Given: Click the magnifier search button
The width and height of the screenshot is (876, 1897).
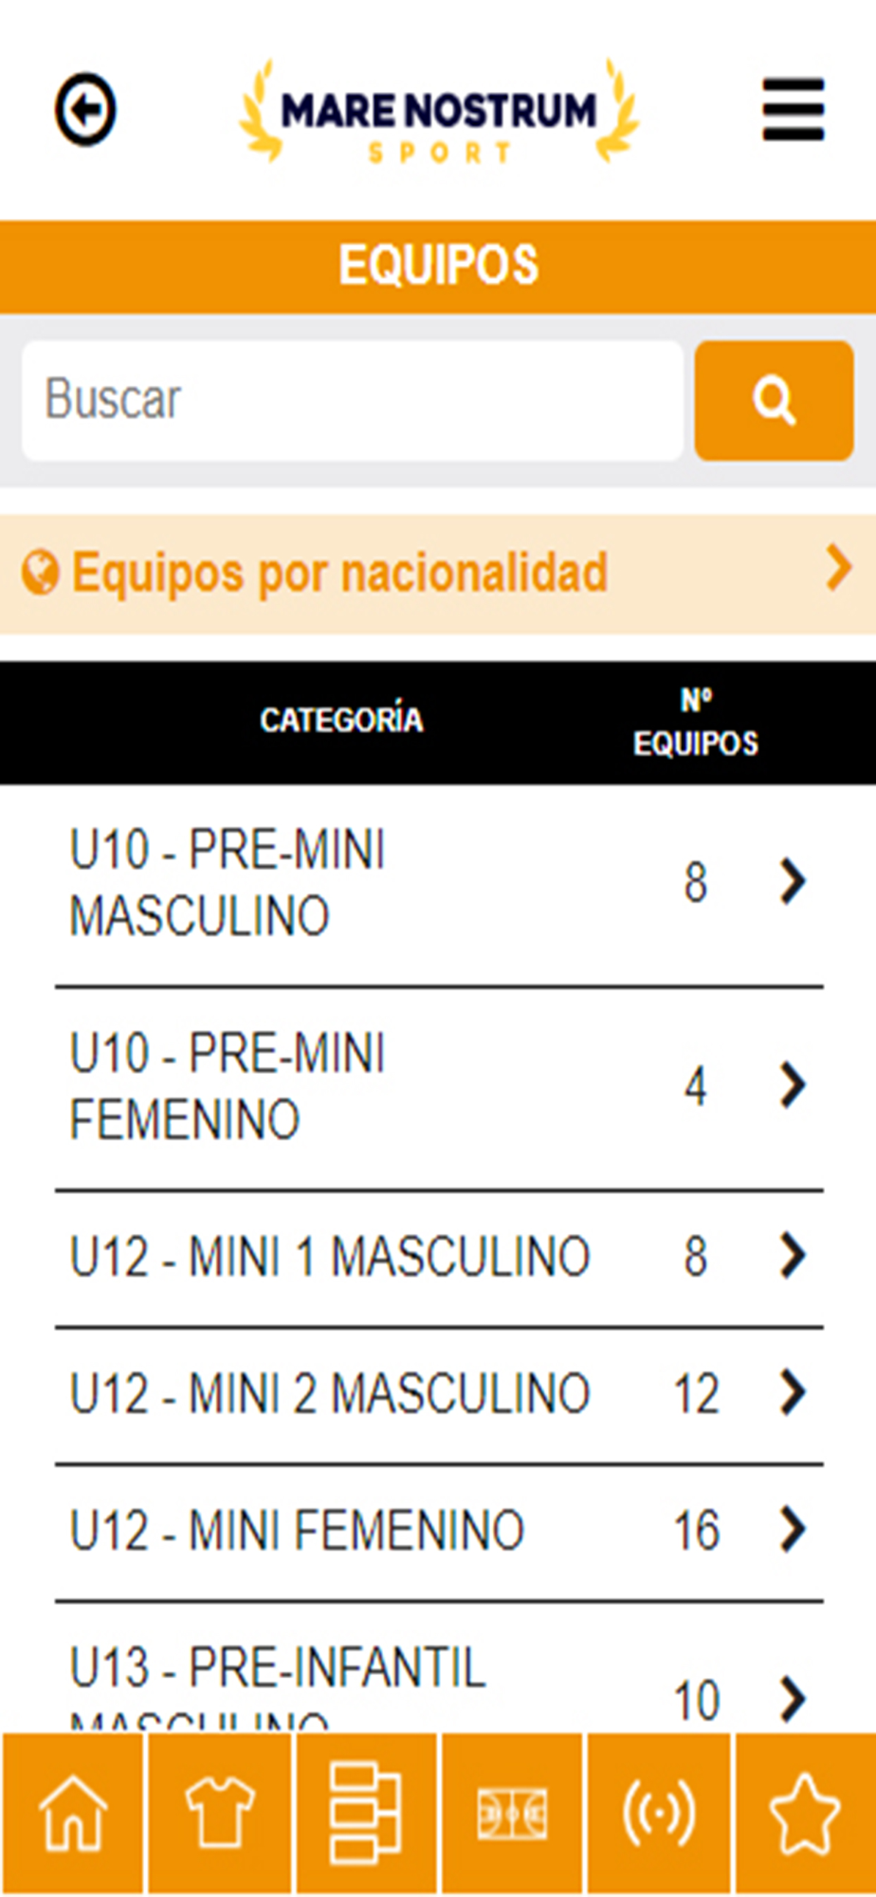Looking at the screenshot, I should click(x=774, y=400).
